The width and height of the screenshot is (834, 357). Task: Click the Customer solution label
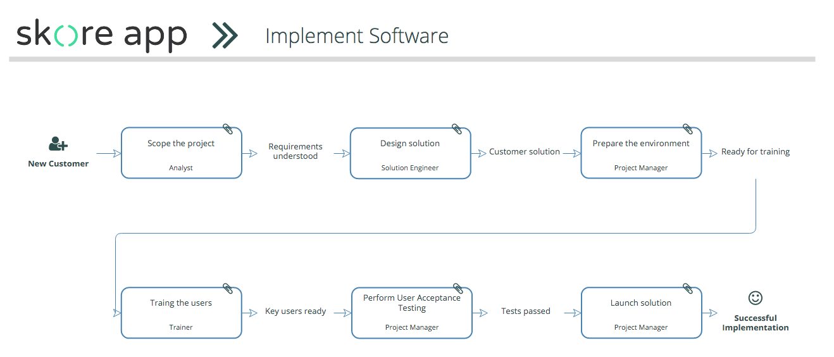click(x=525, y=152)
